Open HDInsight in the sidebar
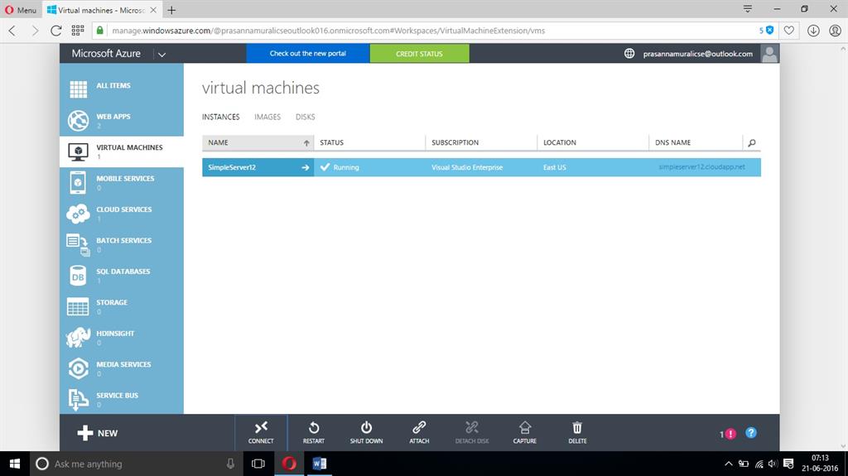Viewport: 848px width, 476px height. tap(122, 337)
